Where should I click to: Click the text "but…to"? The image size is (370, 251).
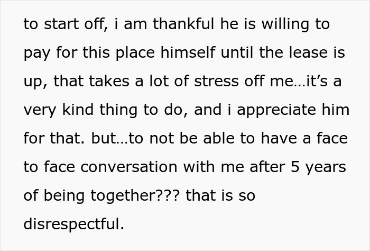[x=117, y=138]
